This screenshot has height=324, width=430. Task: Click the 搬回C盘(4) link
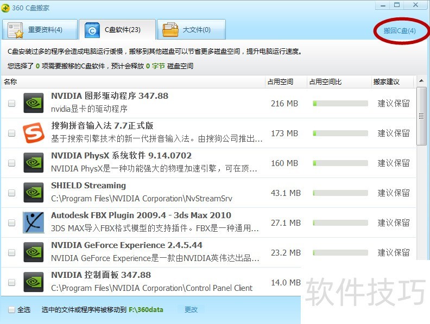(400, 31)
